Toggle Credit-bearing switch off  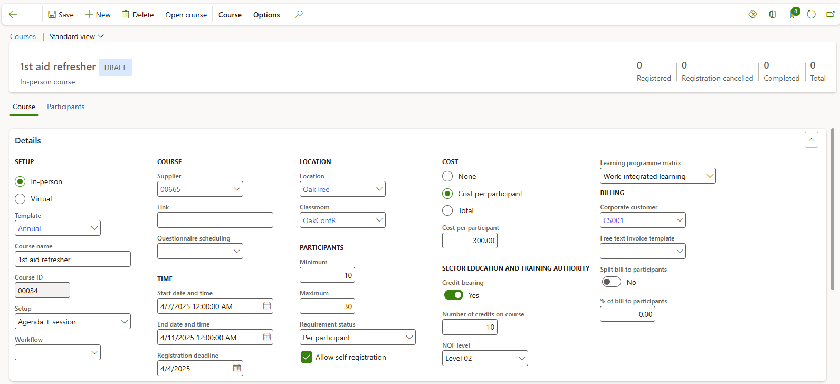coord(453,295)
